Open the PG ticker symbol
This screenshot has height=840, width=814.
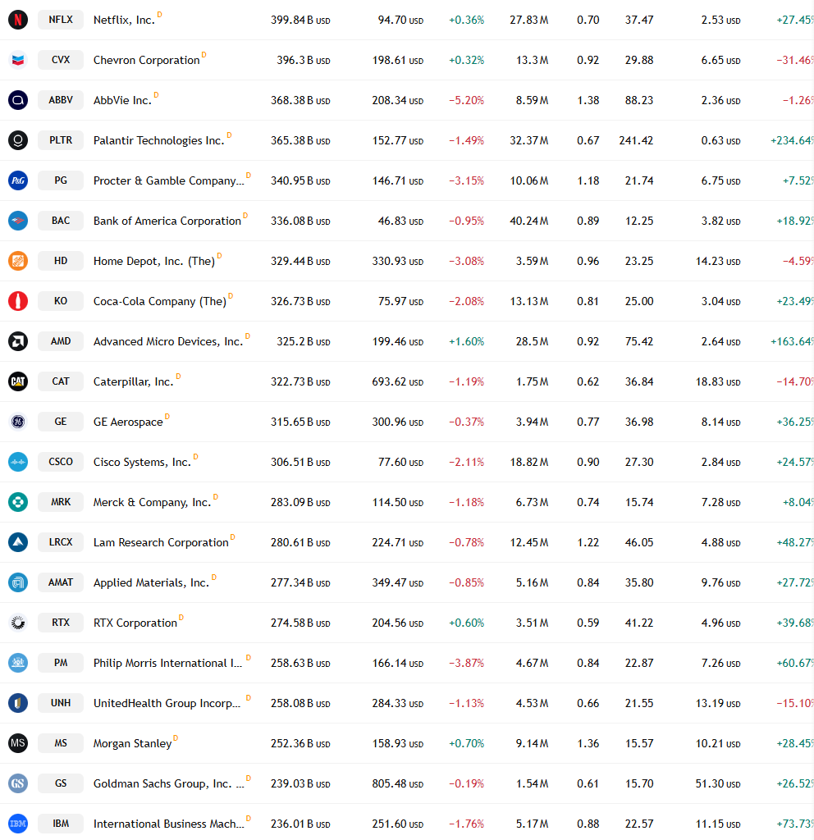61,180
